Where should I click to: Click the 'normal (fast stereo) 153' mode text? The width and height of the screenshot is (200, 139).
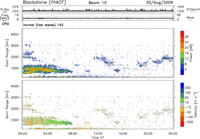[x=43, y=25]
